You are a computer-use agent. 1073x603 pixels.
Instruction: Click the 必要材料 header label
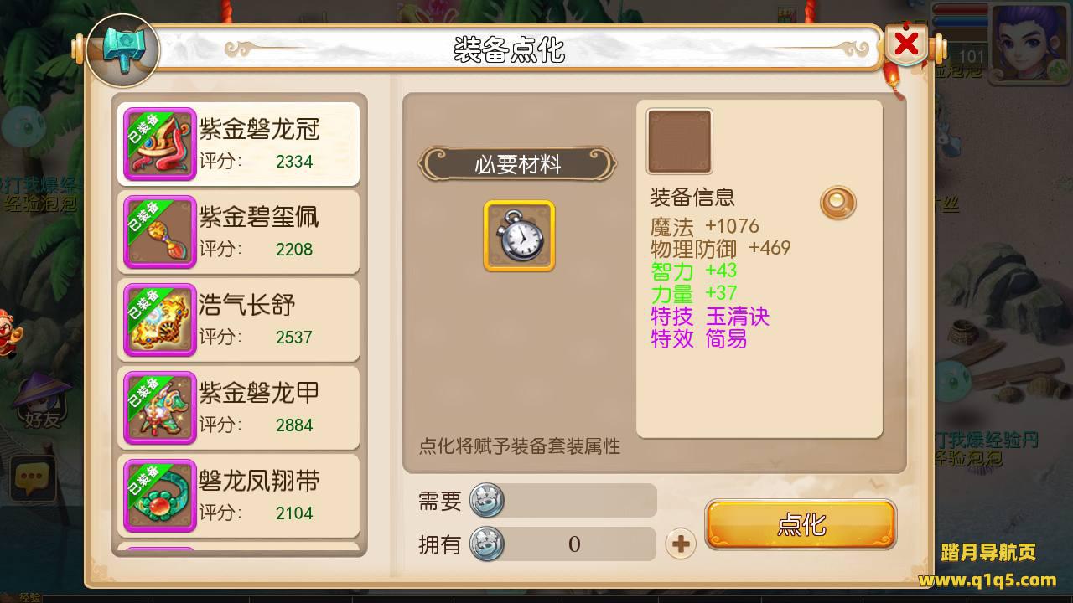[x=517, y=165]
